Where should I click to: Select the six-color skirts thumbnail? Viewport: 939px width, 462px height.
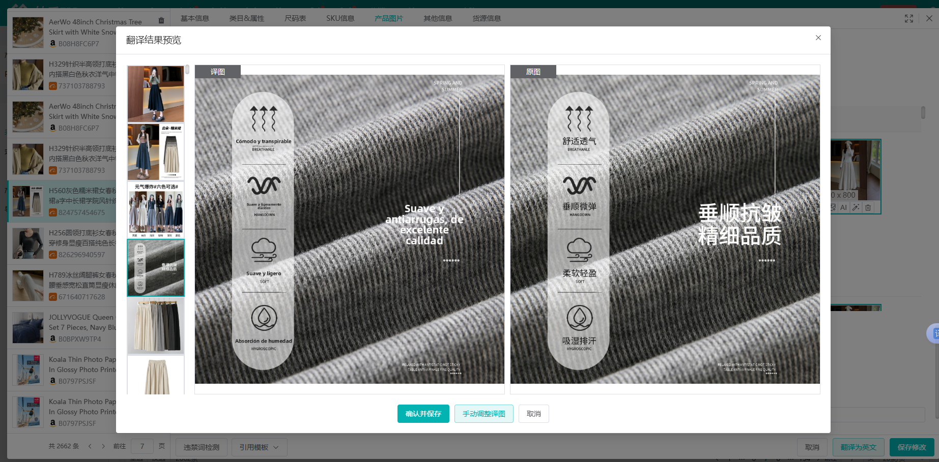tap(156, 209)
